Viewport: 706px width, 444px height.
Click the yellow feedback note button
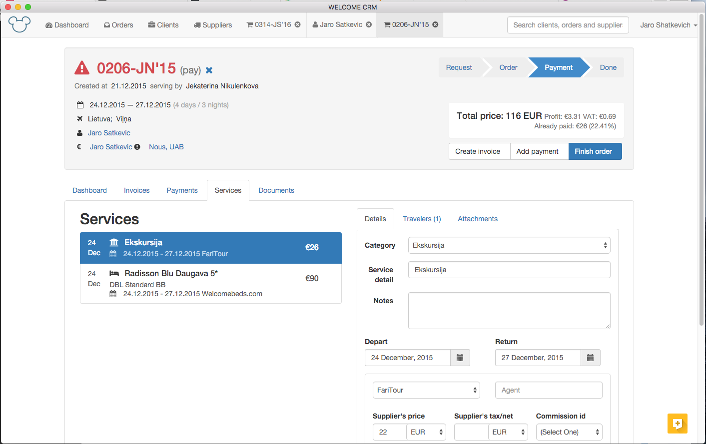(x=678, y=424)
